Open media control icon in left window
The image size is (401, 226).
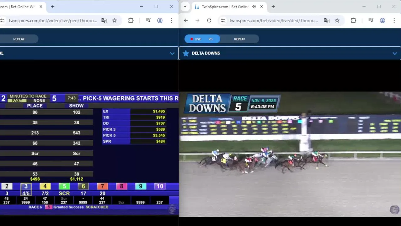click(148, 21)
